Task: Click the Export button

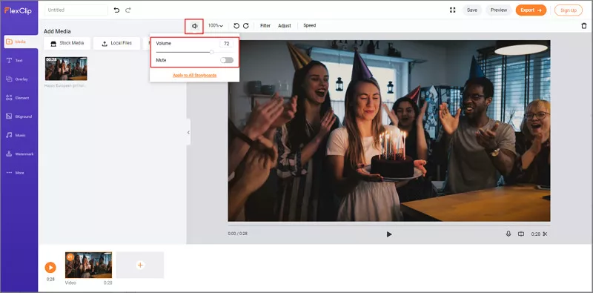Action: (531, 10)
